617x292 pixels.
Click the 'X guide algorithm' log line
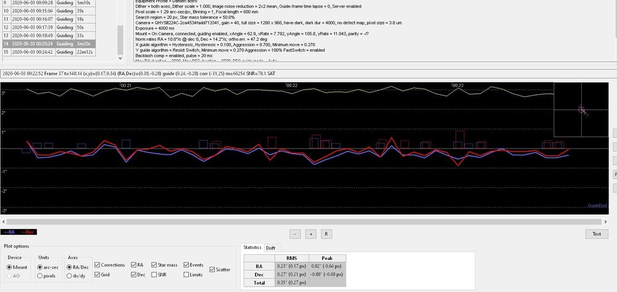tap(225, 45)
